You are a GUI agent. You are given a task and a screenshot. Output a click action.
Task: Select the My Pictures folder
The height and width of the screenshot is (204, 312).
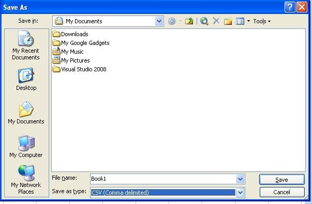point(71,60)
